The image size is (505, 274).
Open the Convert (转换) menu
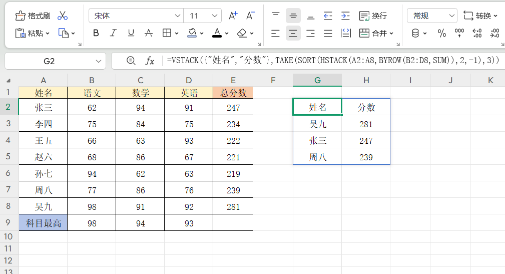480,16
